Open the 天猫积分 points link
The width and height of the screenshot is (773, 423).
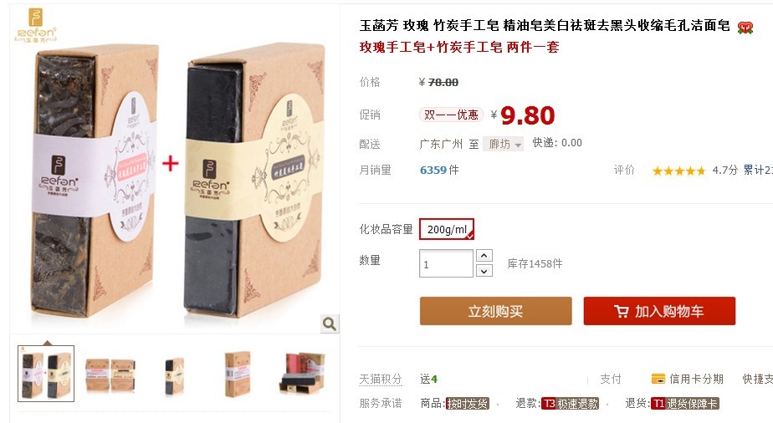coord(381,380)
